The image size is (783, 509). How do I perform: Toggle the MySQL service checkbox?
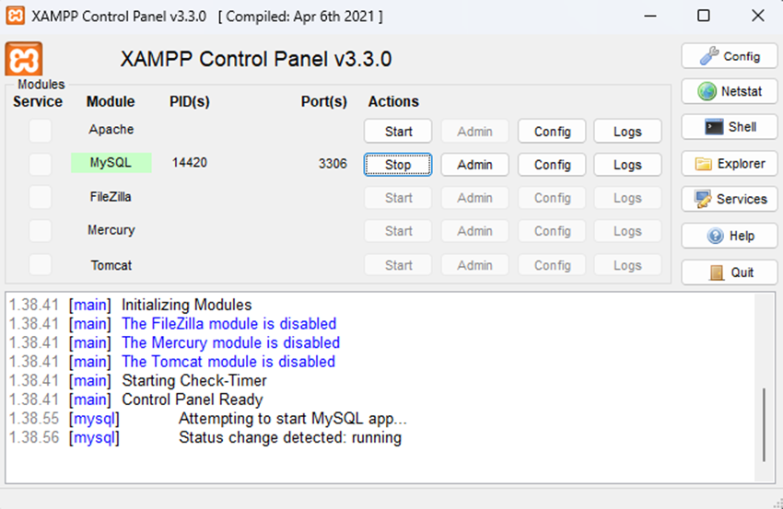point(40,165)
